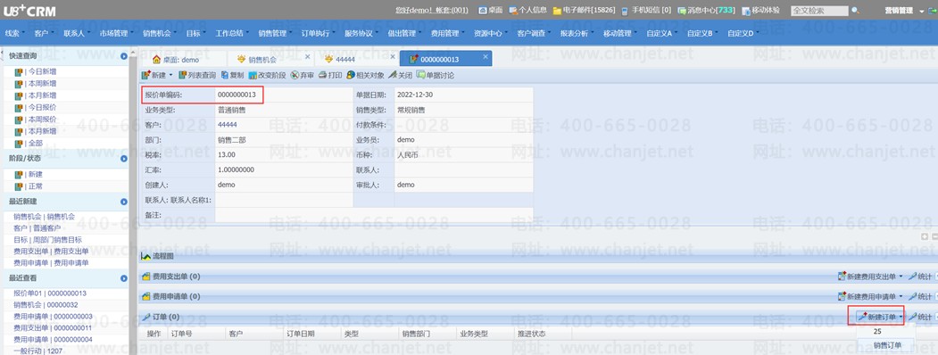Open the 桌面 desktop shortcut in top bar
The image size is (938, 355).
(x=491, y=10)
